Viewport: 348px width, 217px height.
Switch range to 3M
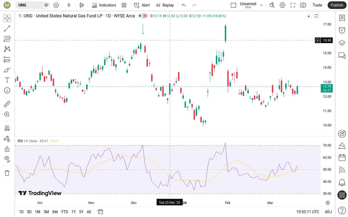click(x=46, y=212)
